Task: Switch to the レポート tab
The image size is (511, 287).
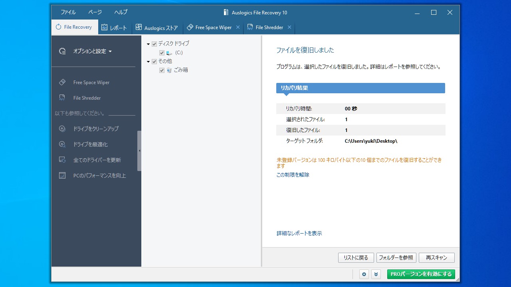Action: click(x=115, y=28)
